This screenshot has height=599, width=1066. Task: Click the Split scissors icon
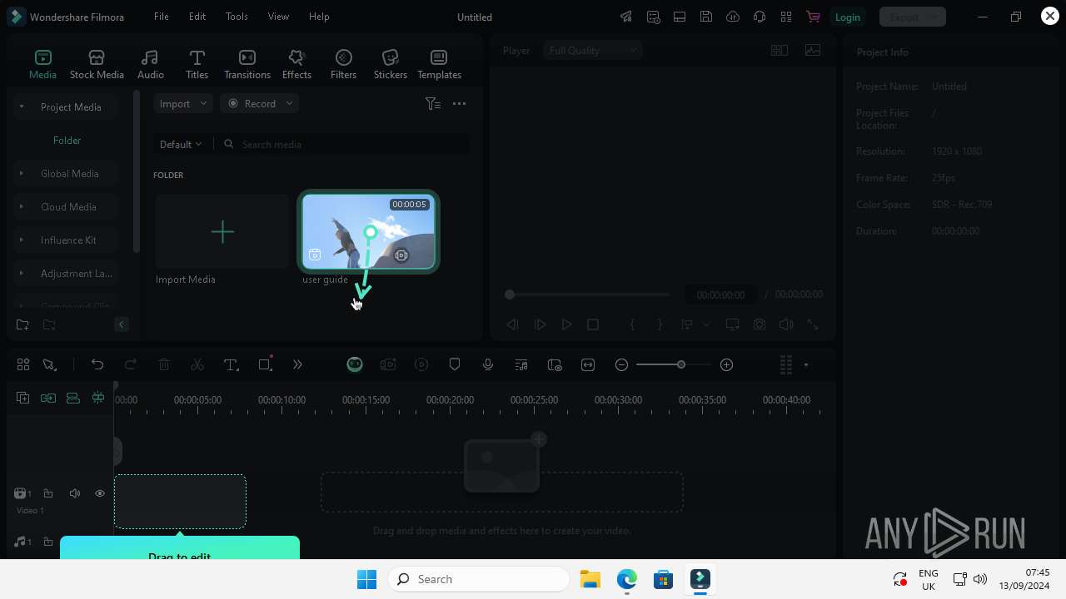(x=197, y=364)
